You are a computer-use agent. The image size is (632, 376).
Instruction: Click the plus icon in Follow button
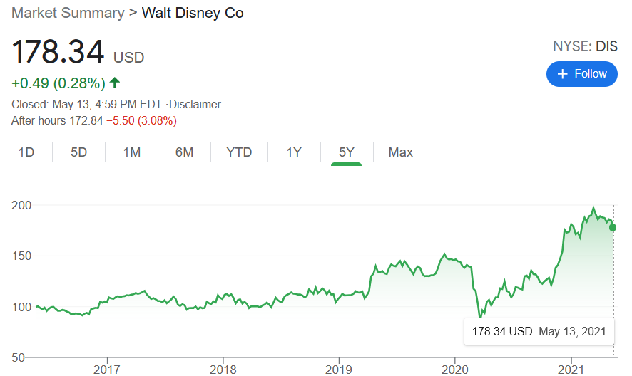[563, 74]
